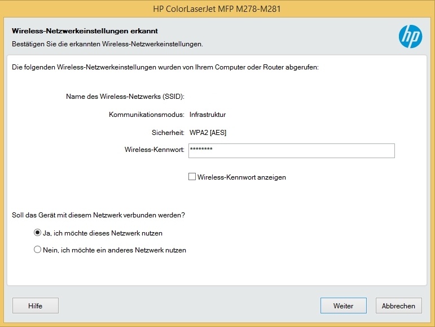The height and width of the screenshot is (327, 435).
Task: Click the 'Die folgenden Wireless-Netzwerkeinstellungen wurden...' sentence
Action: pyautogui.click(x=165, y=67)
